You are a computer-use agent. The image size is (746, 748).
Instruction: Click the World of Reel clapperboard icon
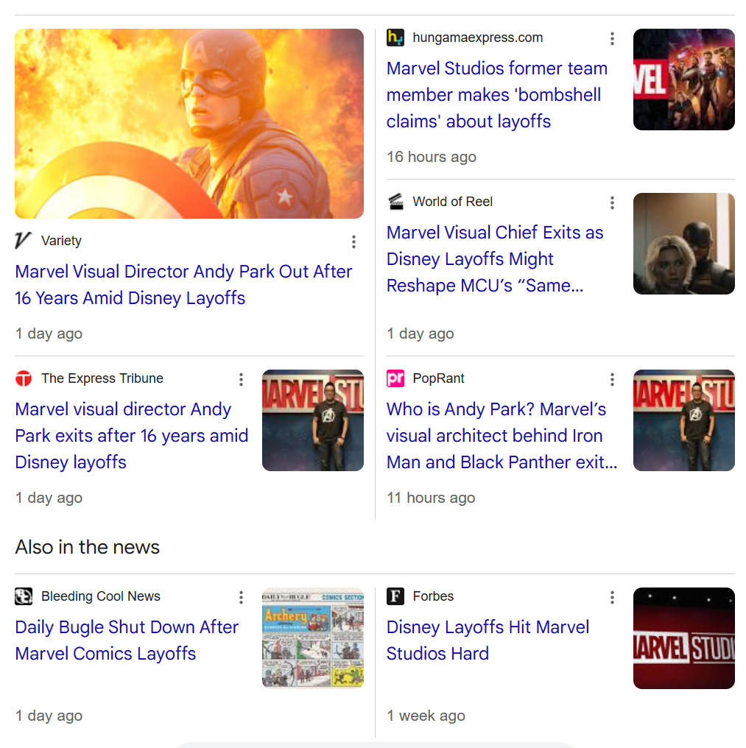pos(395,202)
